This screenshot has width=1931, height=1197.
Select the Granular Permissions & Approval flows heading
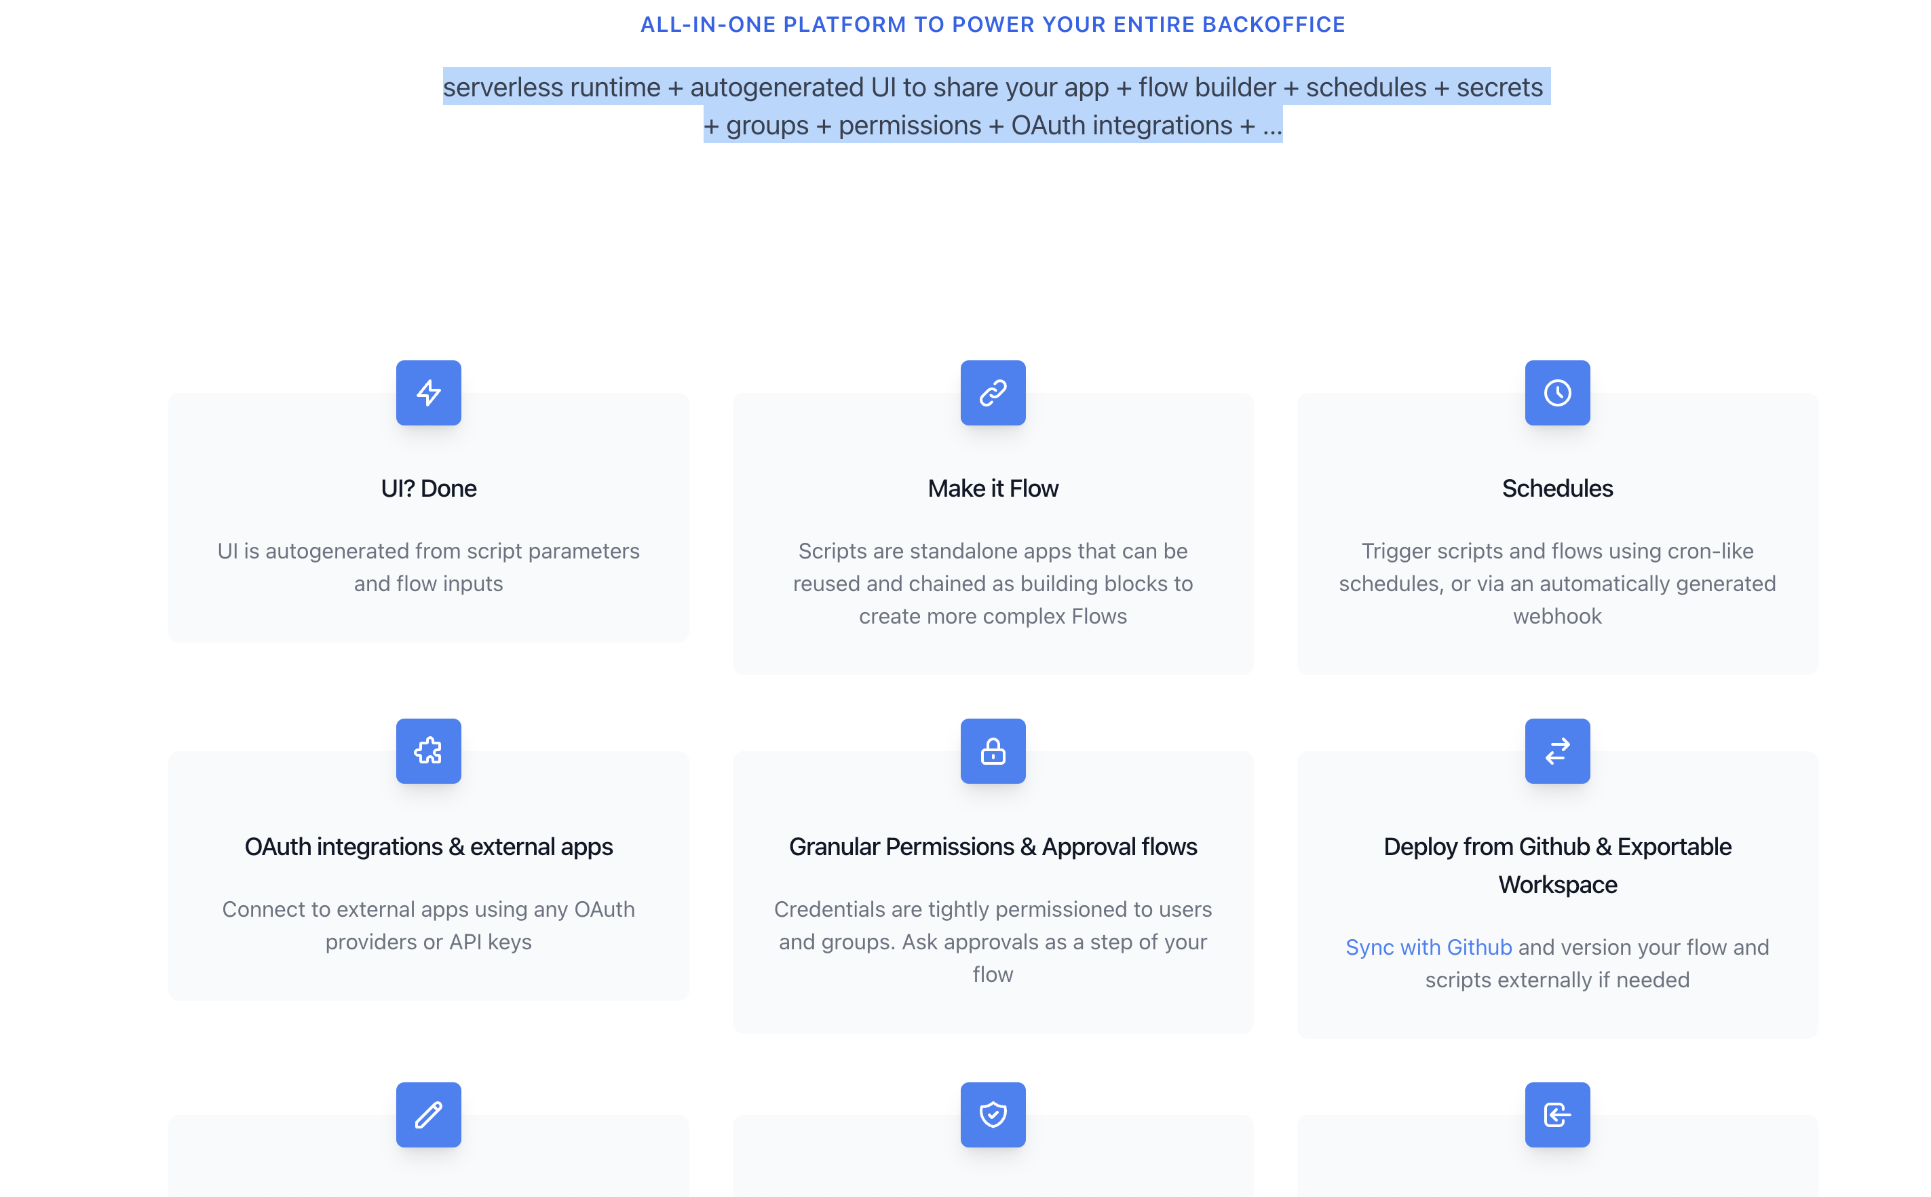(993, 846)
